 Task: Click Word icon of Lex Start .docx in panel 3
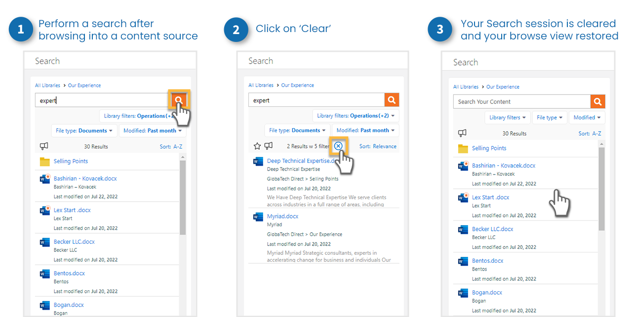click(x=463, y=198)
